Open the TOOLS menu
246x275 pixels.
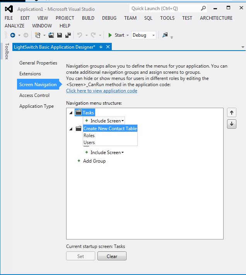[x=167, y=18]
